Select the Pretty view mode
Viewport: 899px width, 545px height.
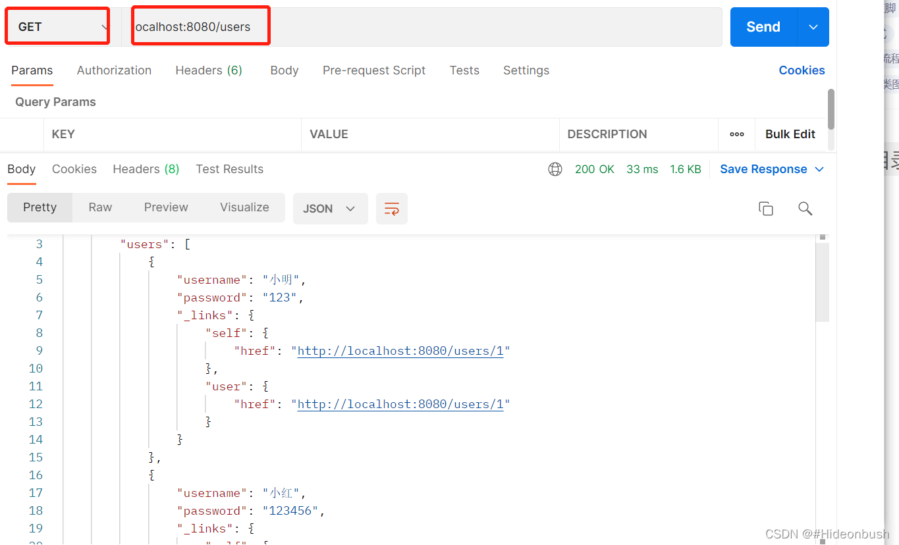click(x=40, y=207)
